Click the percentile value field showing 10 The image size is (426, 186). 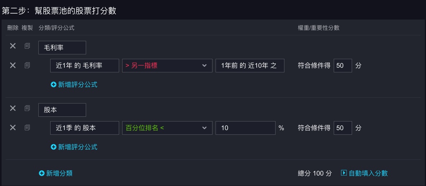pyautogui.click(x=245, y=128)
